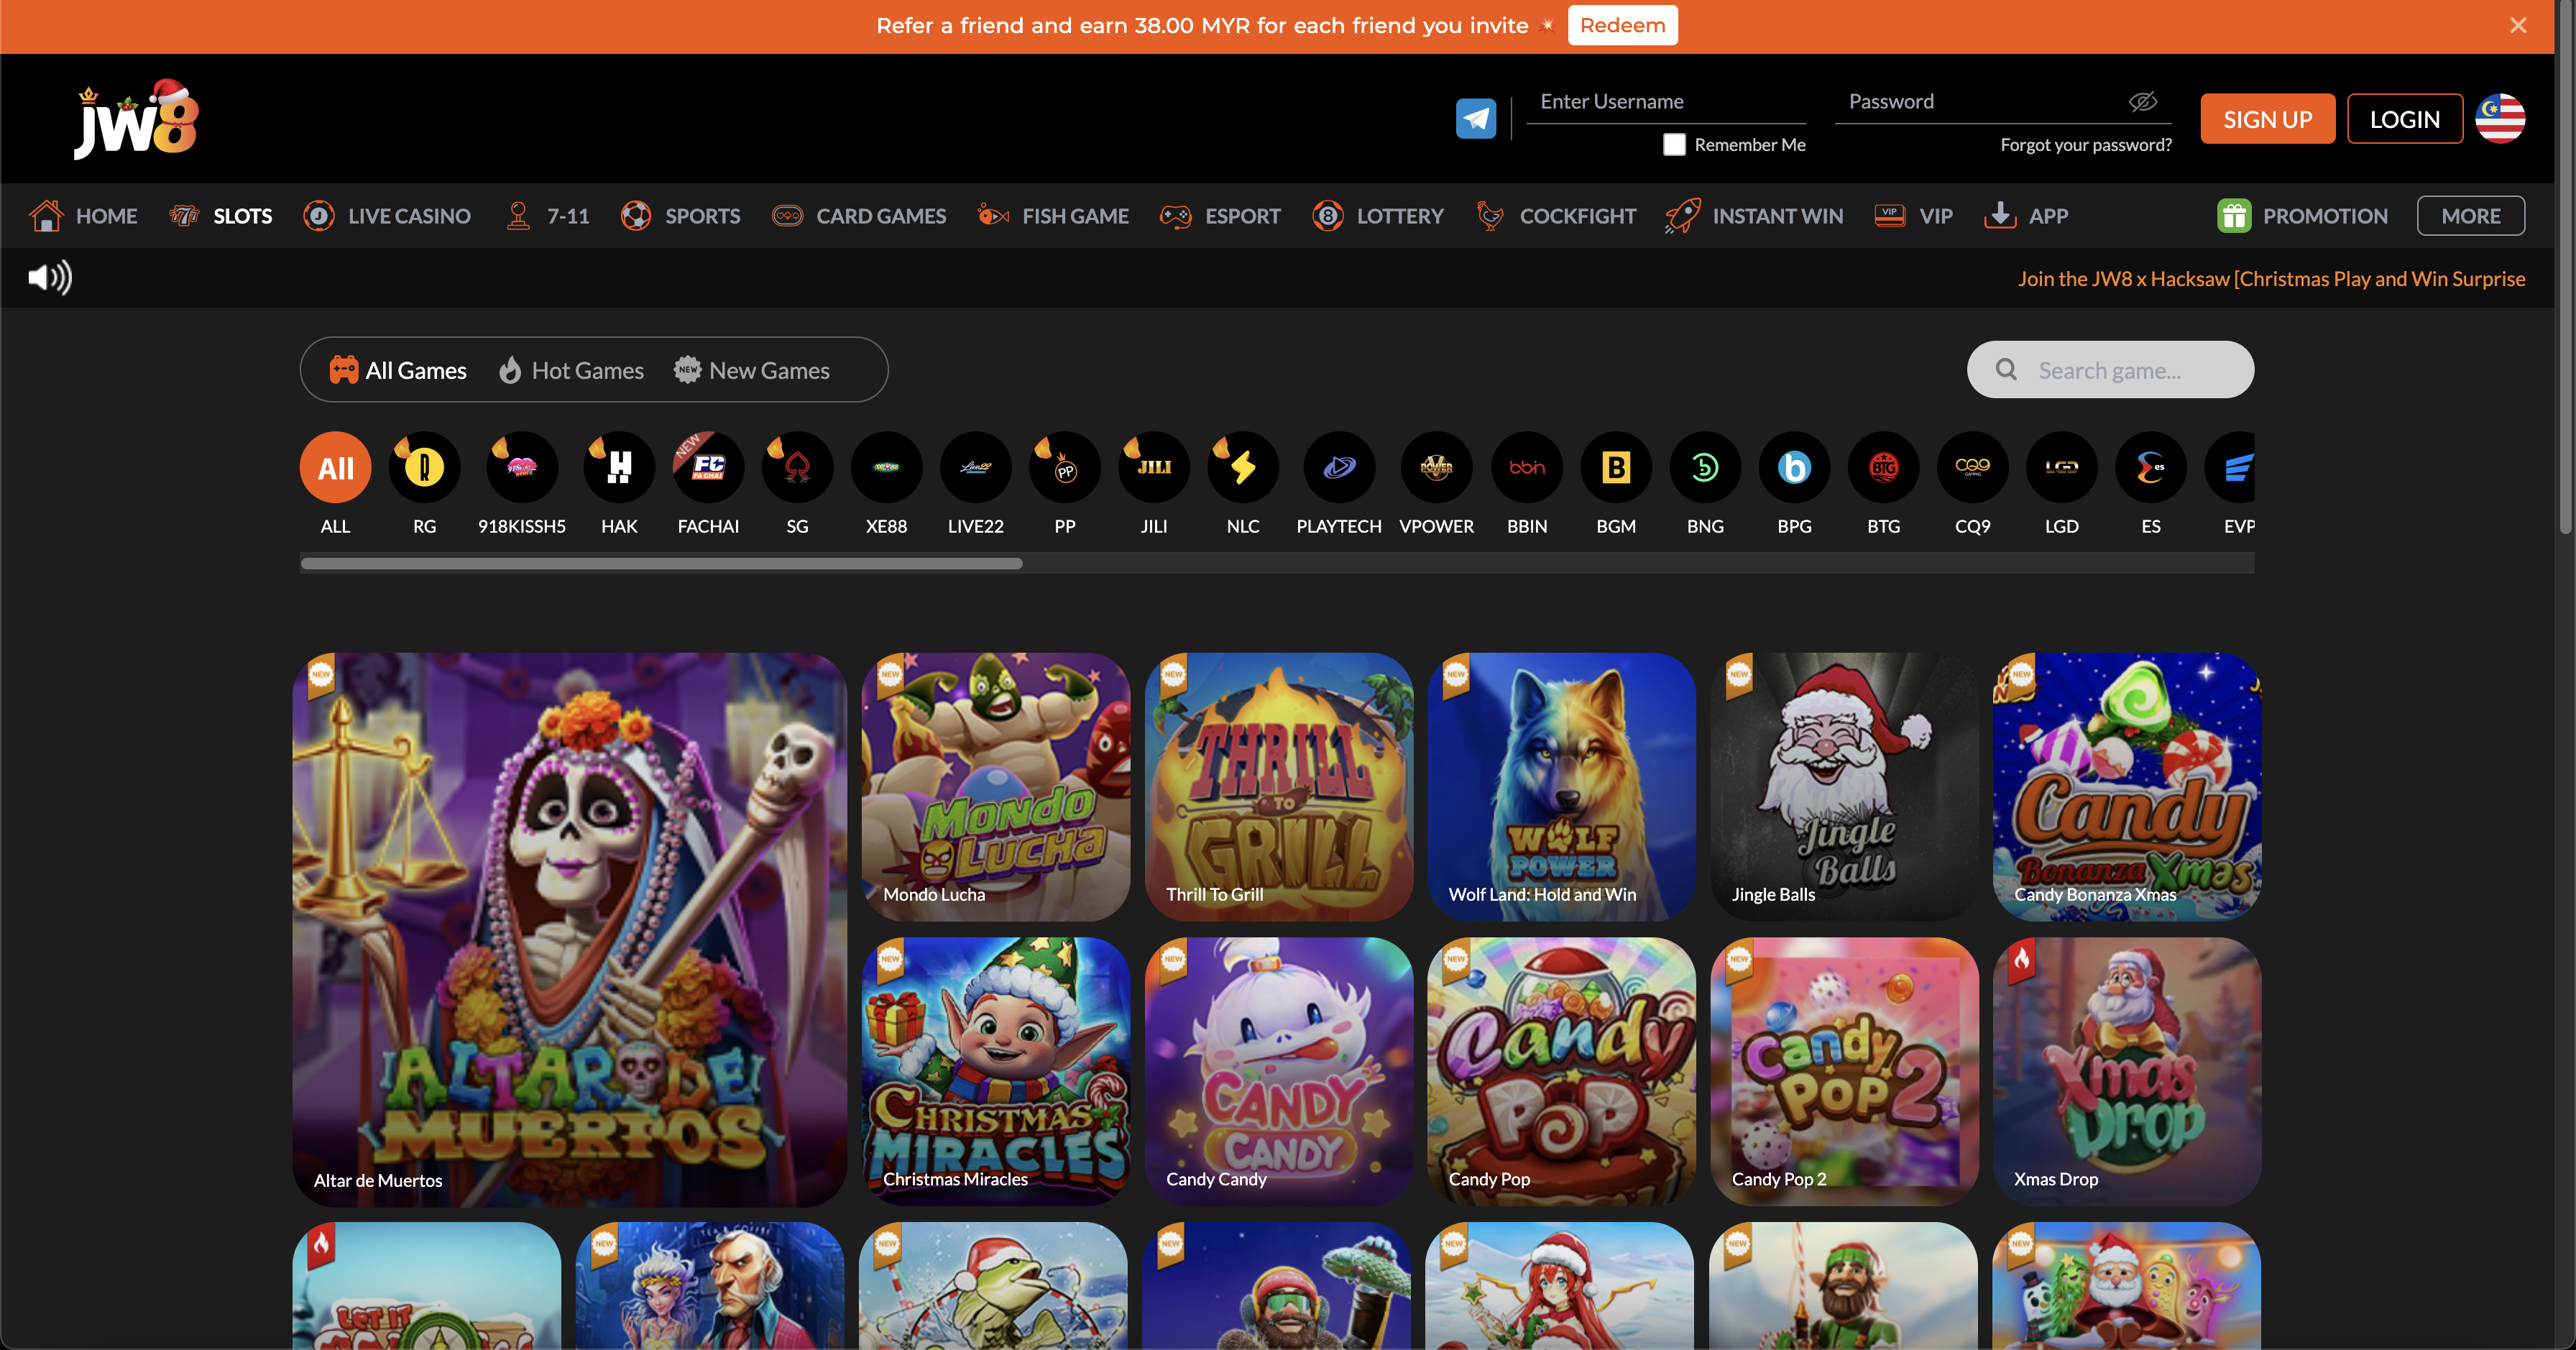Open Altar de Muertos game
The width and height of the screenshot is (2576, 1350).
[570, 929]
